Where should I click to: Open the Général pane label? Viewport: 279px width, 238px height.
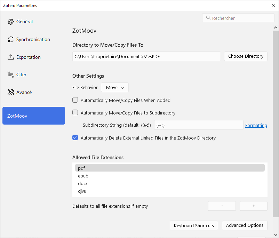[25, 22]
